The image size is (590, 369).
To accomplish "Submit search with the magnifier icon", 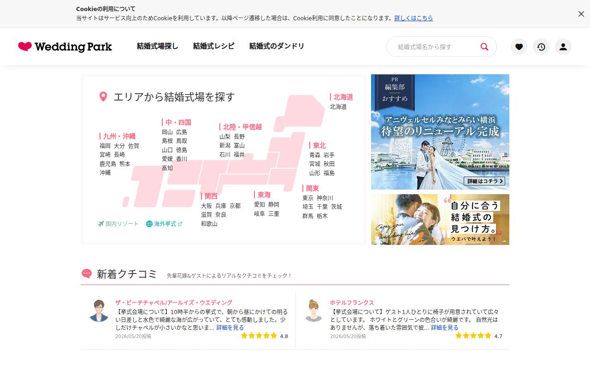I will click(x=484, y=47).
